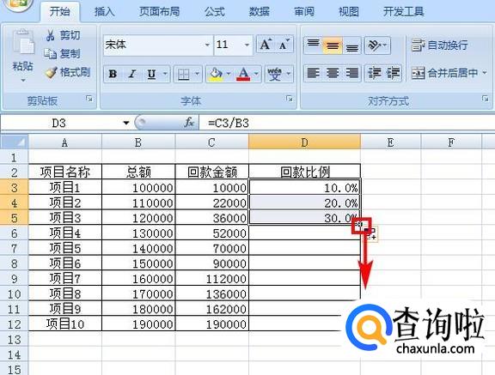Click the insert function fx icon

pyautogui.click(x=189, y=123)
